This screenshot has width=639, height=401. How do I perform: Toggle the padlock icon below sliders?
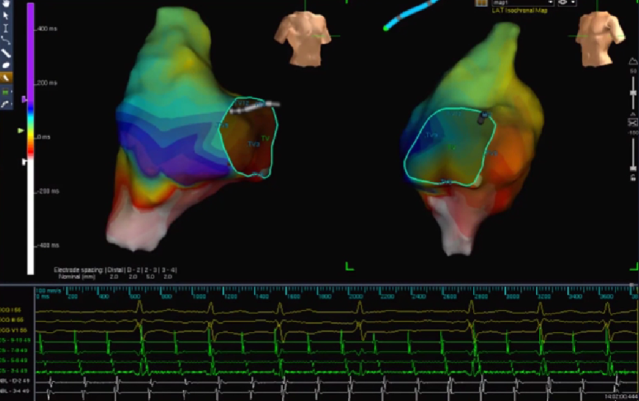(633, 177)
